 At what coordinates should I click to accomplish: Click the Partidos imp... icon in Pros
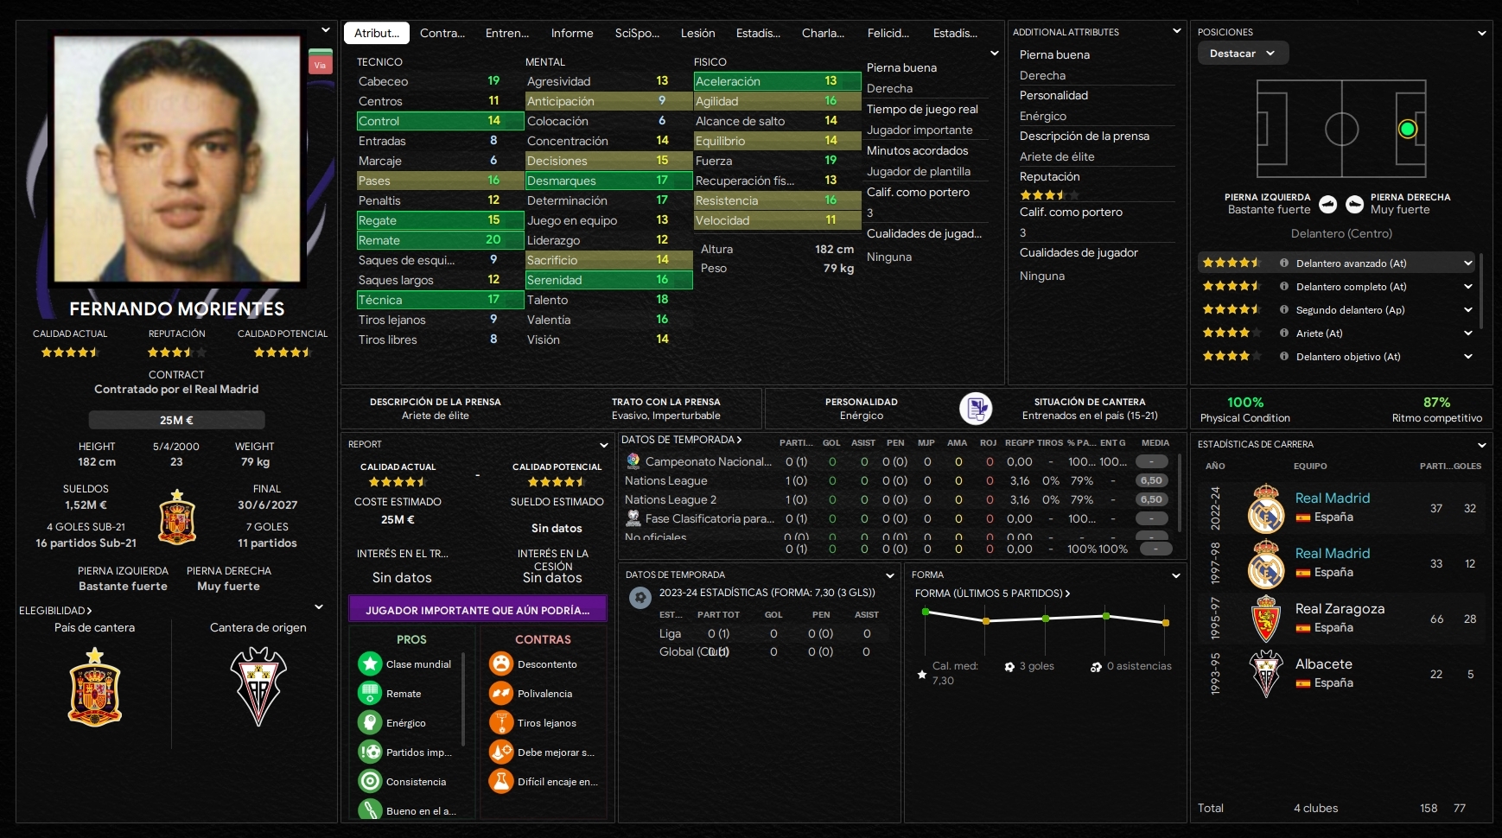pos(370,752)
